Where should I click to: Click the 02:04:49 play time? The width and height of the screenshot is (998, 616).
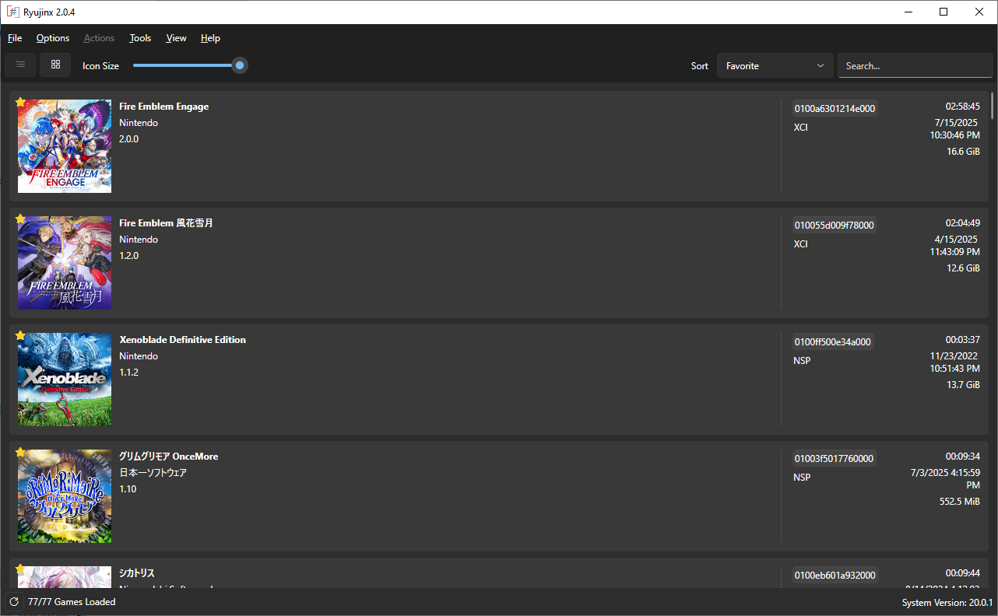tap(963, 223)
